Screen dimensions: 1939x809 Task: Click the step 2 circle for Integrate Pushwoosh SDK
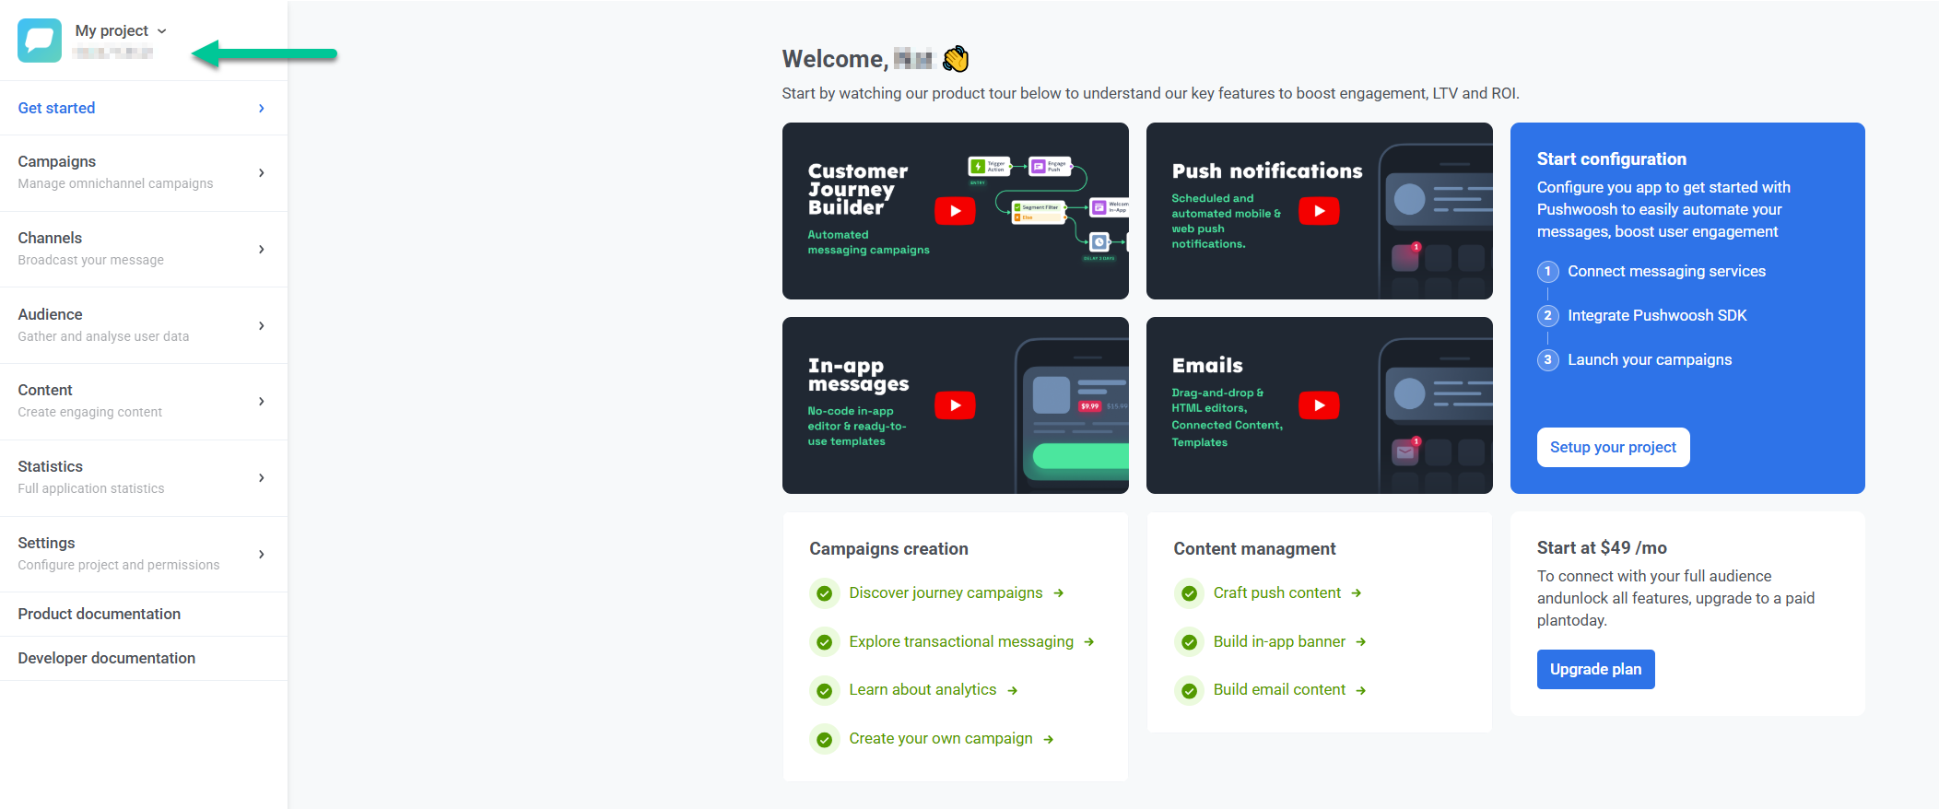tap(1547, 316)
